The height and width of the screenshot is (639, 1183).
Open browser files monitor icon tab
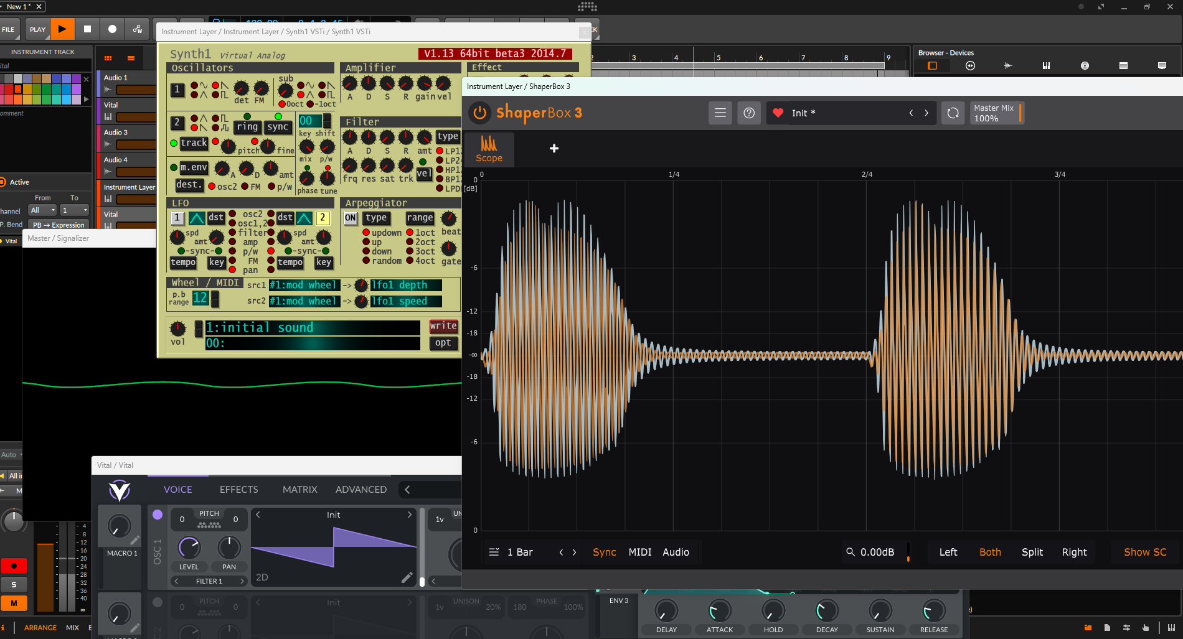coord(1162,65)
